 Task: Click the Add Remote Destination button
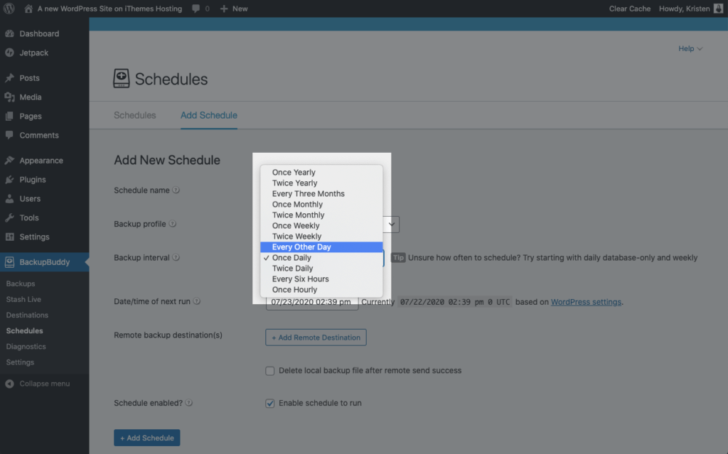click(316, 337)
